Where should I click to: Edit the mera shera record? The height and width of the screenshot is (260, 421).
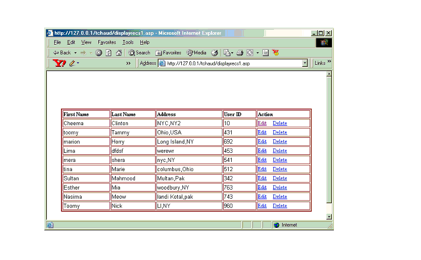pos(262,160)
